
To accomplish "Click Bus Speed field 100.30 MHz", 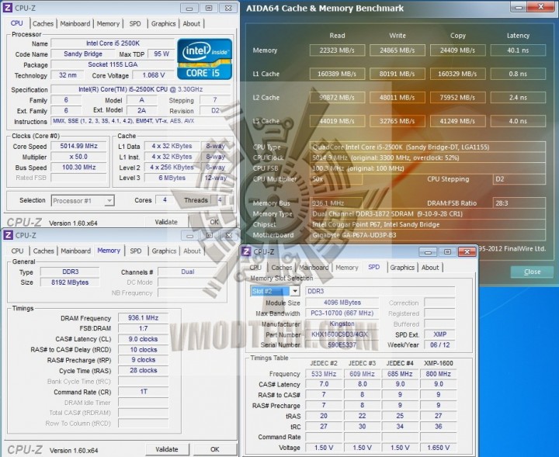I will (x=78, y=167).
